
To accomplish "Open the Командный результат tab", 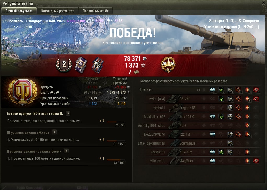I will (58, 11).
